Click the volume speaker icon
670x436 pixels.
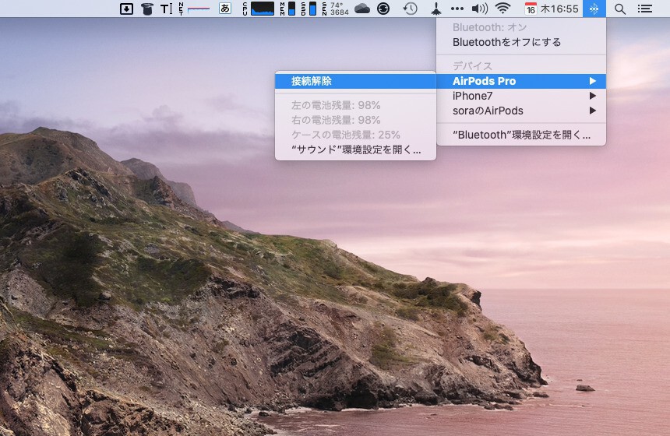click(480, 9)
